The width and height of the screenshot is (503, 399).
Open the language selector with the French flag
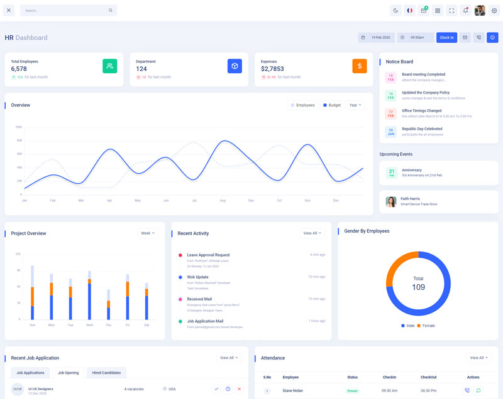(409, 11)
